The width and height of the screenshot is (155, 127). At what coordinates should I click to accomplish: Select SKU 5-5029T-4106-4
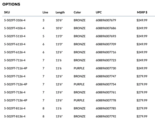pyautogui.click(x=15, y=28)
